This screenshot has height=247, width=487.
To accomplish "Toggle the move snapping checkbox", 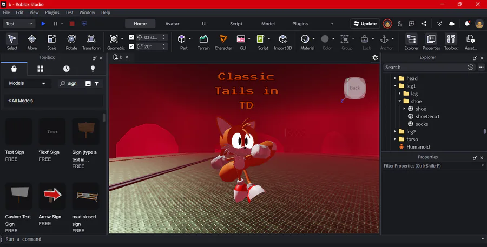I will point(131,37).
